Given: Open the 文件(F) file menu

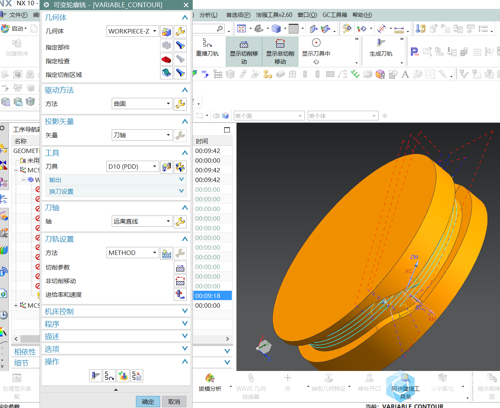Looking at the screenshot, I should pyautogui.click(x=19, y=15).
